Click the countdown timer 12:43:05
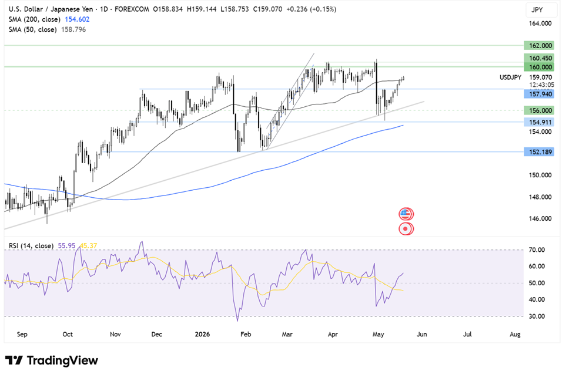The image size is (566, 378). pos(541,85)
